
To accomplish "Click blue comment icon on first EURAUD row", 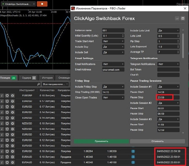I will (133, 157).
